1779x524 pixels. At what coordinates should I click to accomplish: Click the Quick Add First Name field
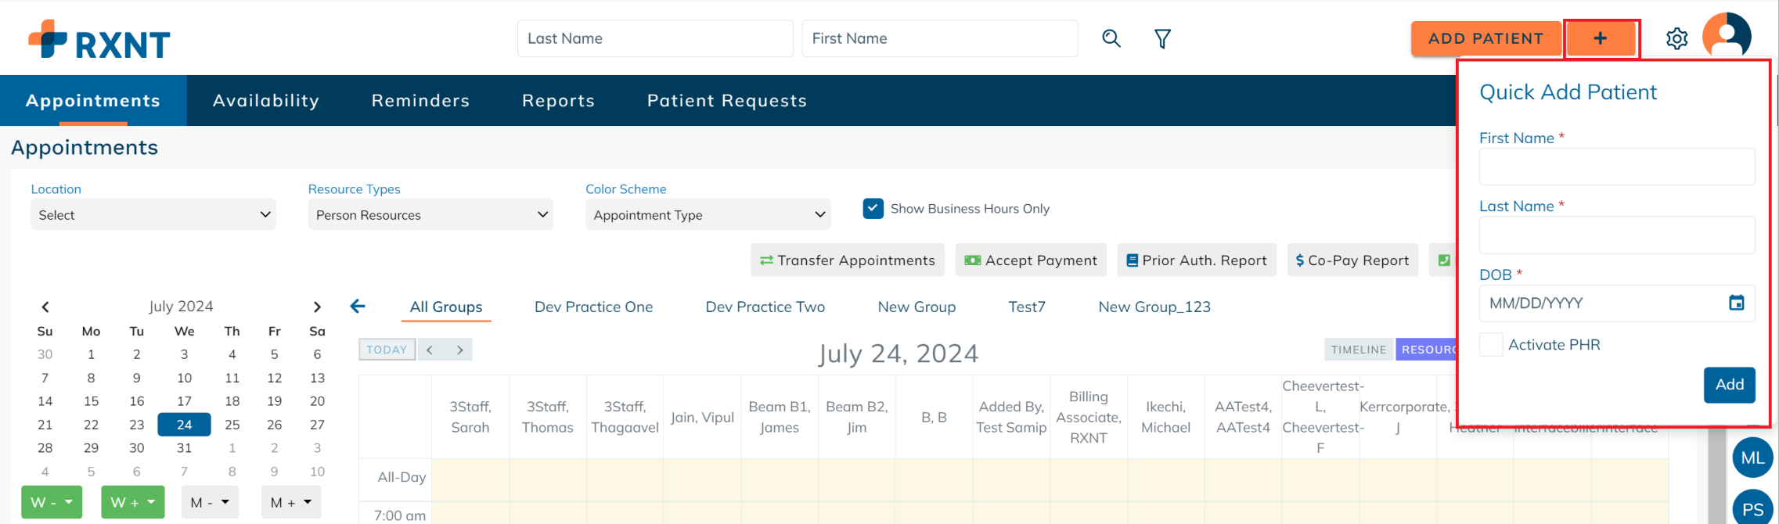click(x=1616, y=167)
